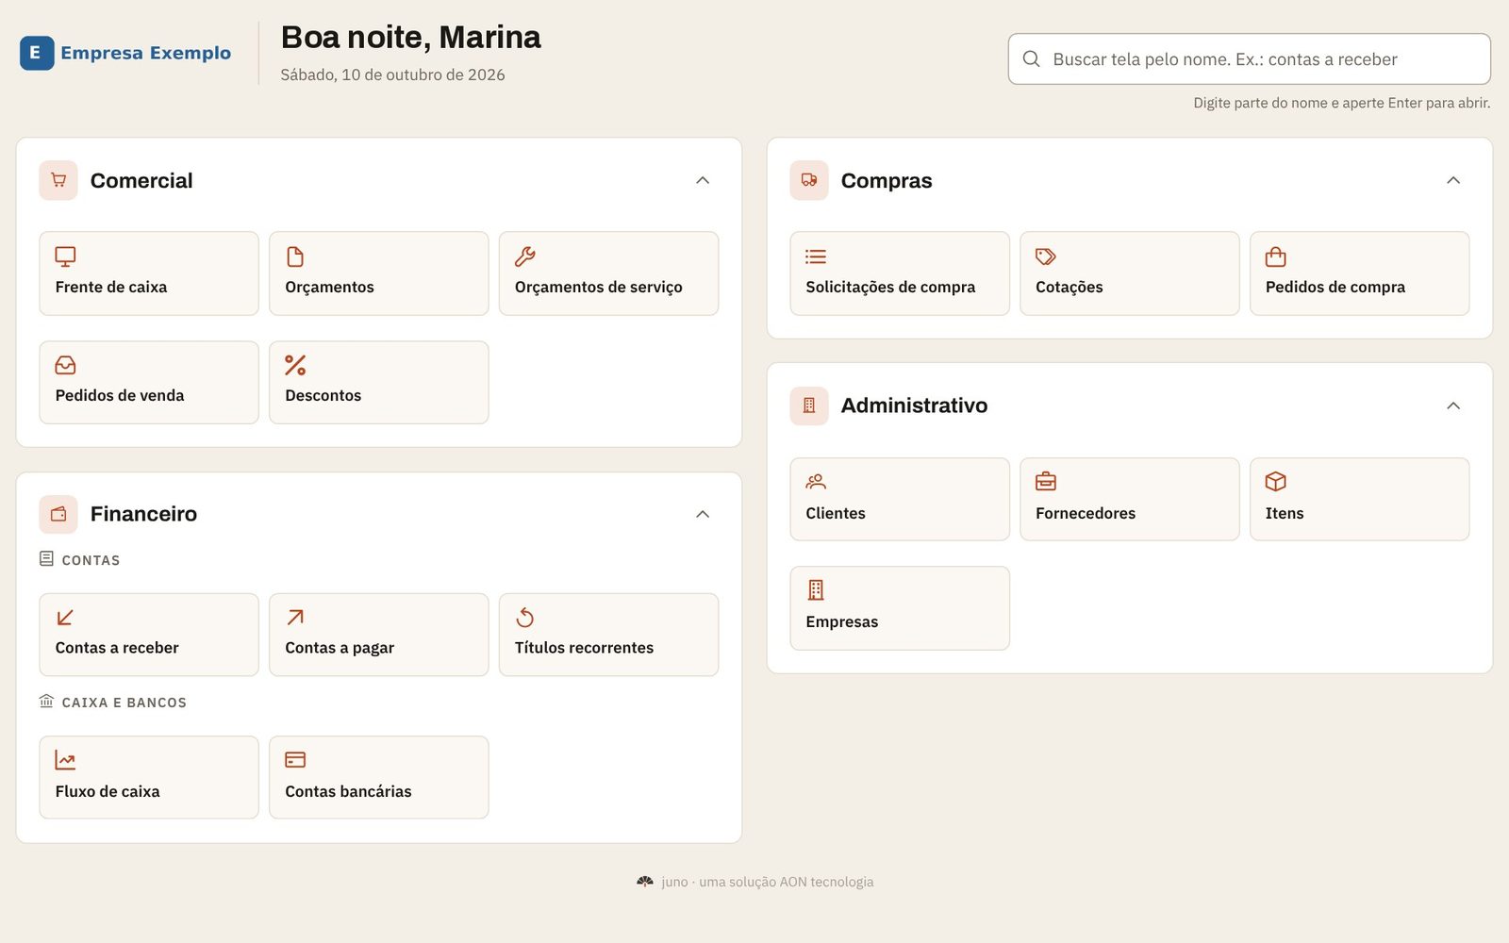Click the CONTAS subsection label
This screenshot has height=943, width=1509.
pyautogui.click(x=91, y=560)
